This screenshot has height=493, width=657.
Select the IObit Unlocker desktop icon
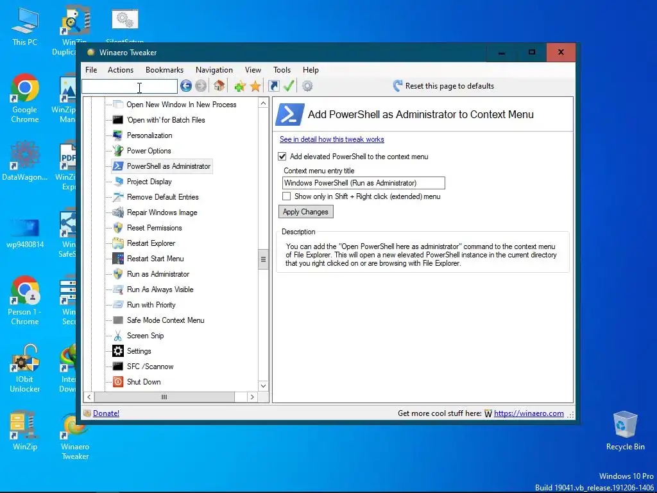[25, 369]
